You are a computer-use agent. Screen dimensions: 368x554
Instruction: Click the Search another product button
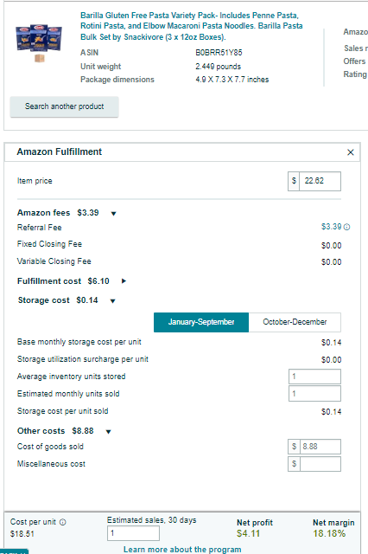point(64,106)
